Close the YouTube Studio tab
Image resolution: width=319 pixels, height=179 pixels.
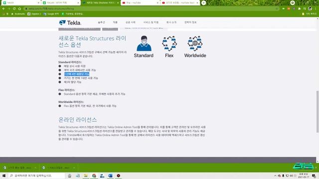[197, 3]
